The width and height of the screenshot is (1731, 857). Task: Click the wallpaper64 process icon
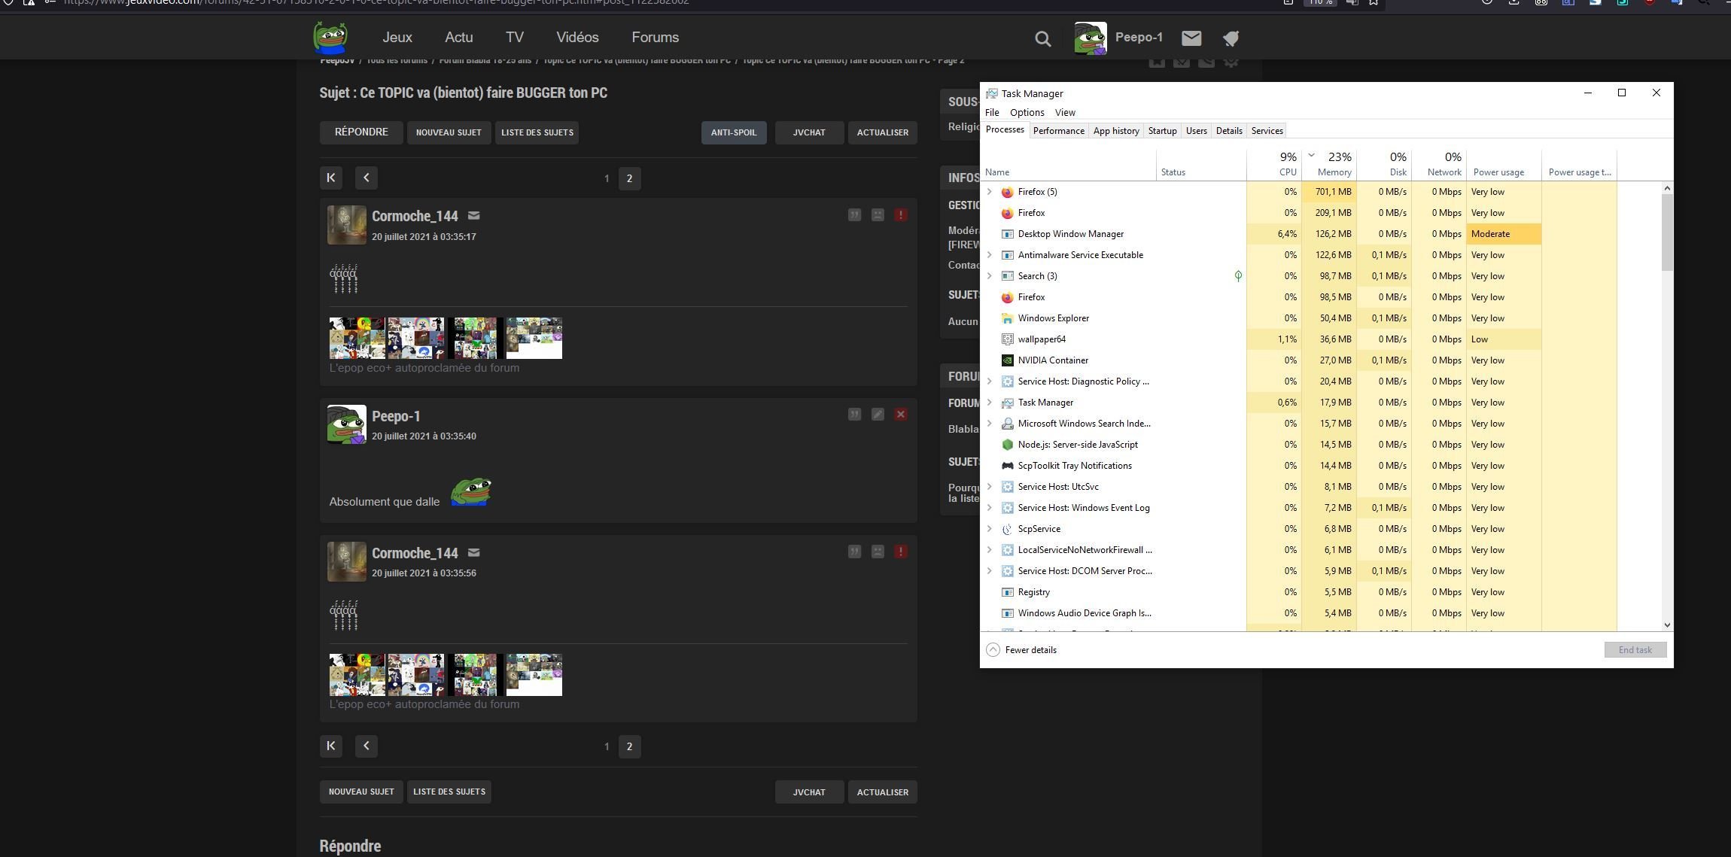[x=1008, y=339]
